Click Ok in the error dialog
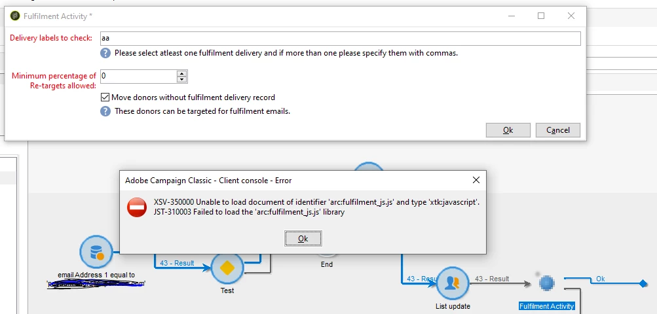Viewport: 657px width, 314px height. [303, 238]
